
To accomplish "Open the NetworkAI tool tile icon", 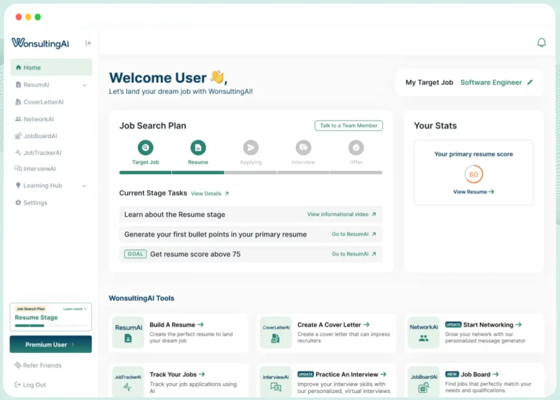I will pos(423,333).
